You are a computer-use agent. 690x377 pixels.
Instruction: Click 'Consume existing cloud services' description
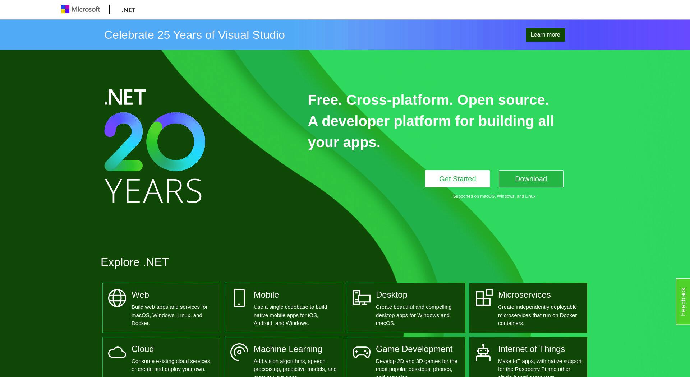171,365
